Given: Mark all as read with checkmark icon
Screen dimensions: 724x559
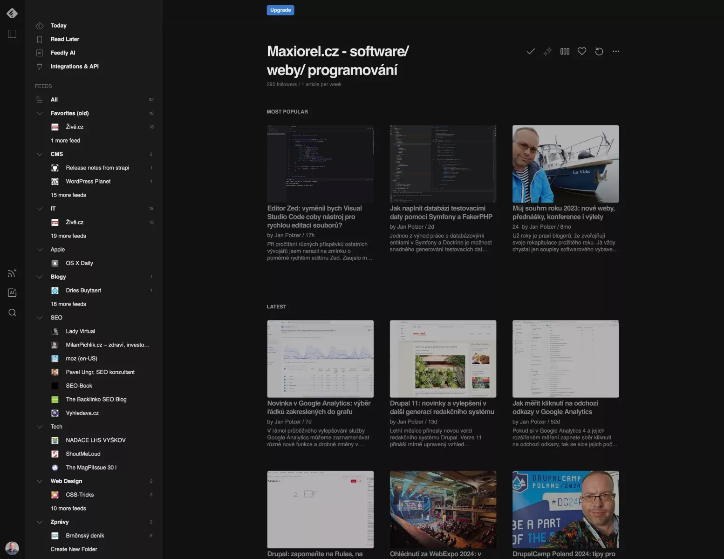Looking at the screenshot, I should coord(531,51).
